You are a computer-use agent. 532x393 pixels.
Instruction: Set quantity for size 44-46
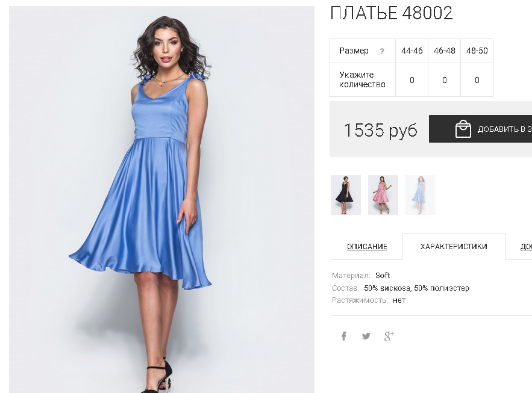(x=412, y=80)
